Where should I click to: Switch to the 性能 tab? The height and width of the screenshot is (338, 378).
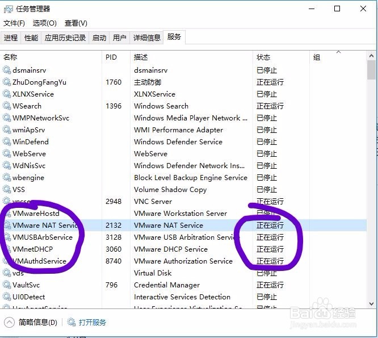(31, 38)
